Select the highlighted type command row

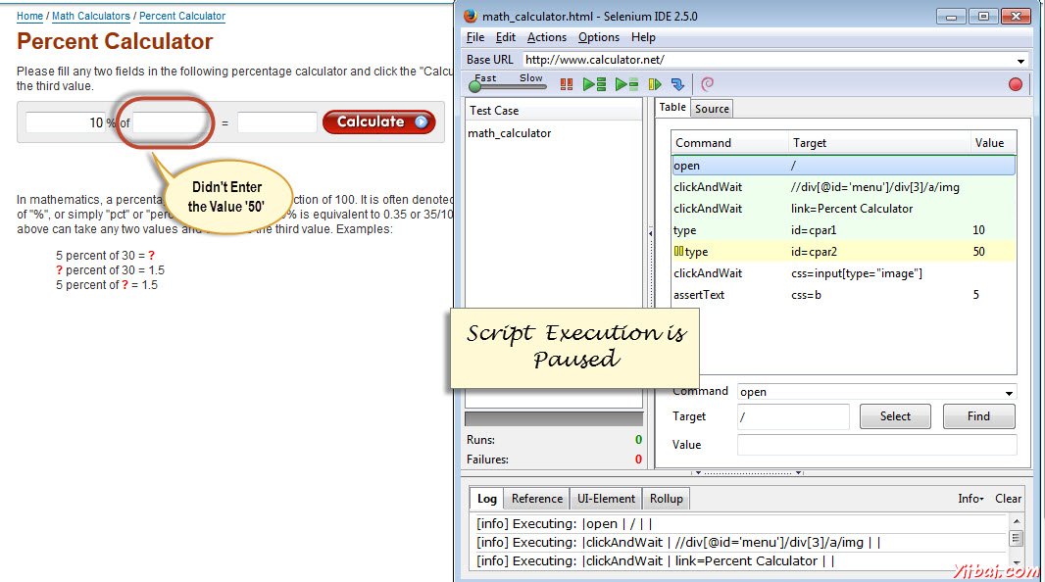(x=784, y=251)
